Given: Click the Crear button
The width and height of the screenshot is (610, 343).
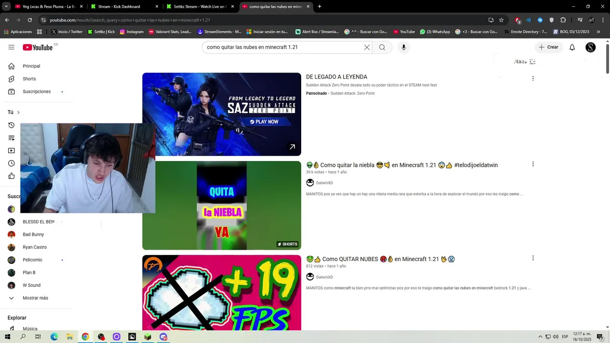Looking at the screenshot, I should click(549, 47).
